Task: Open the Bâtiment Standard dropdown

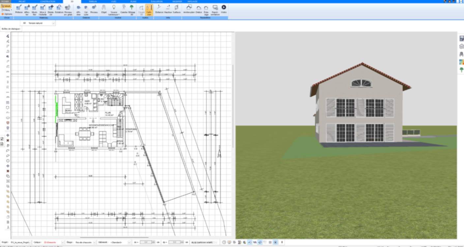Action: click(120, 242)
